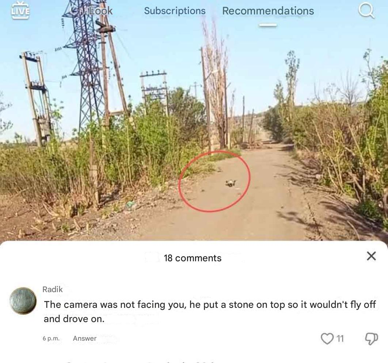
Task: Click the like count 11
Action: click(340, 339)
